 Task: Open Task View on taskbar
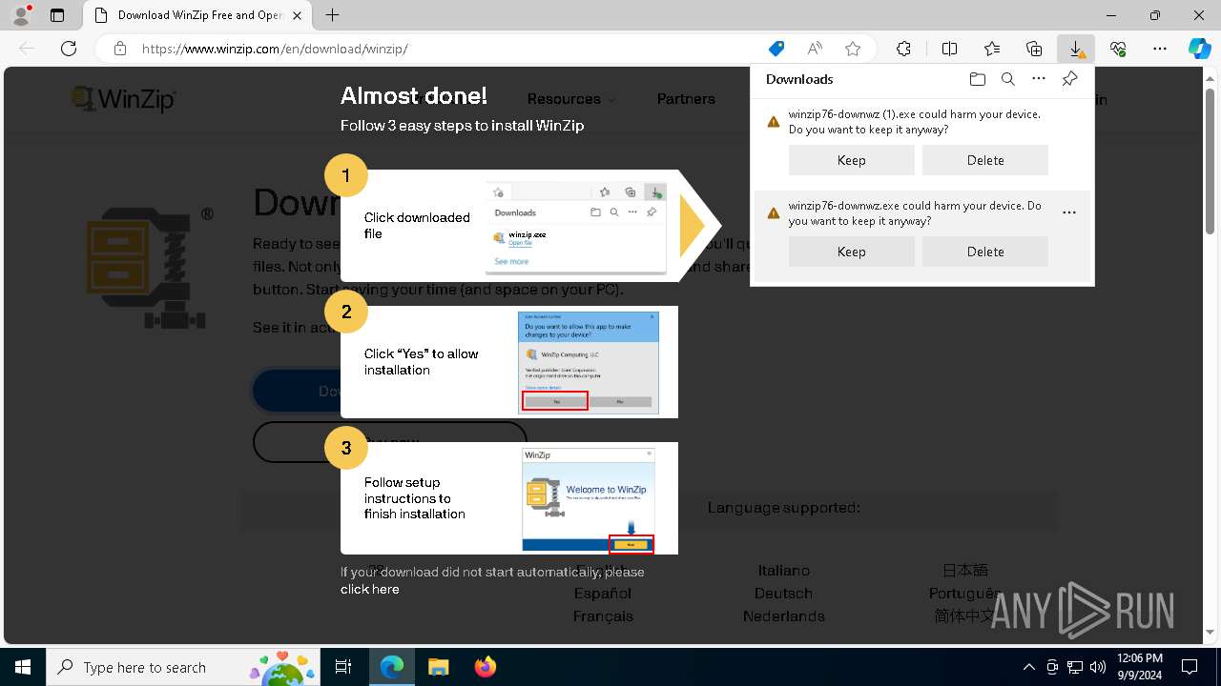(343, 667)
